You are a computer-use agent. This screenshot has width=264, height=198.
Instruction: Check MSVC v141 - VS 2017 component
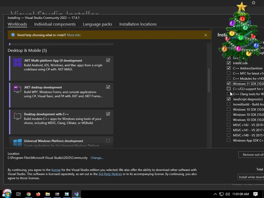[x=229, y=130]
